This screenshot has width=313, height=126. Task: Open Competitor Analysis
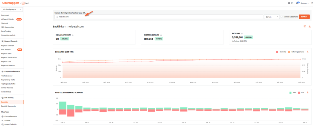tap(8, 35)
